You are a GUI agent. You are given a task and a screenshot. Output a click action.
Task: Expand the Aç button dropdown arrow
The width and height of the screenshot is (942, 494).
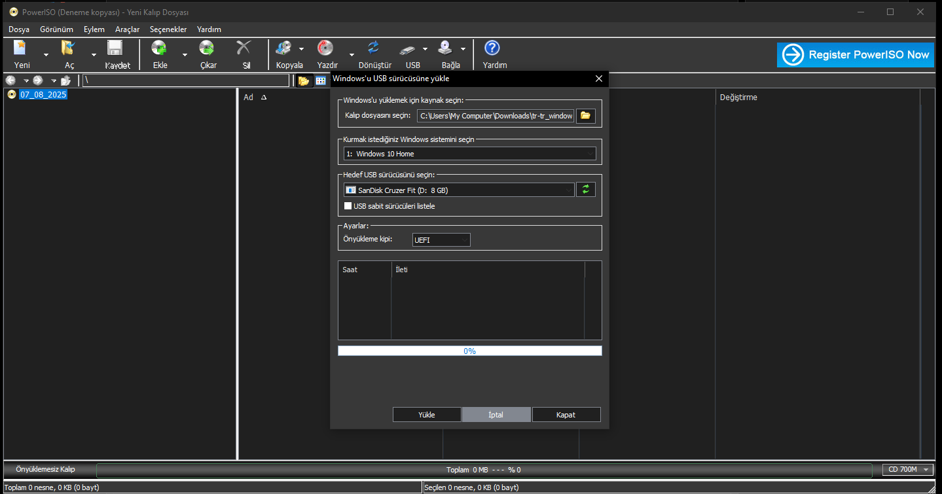94,55
